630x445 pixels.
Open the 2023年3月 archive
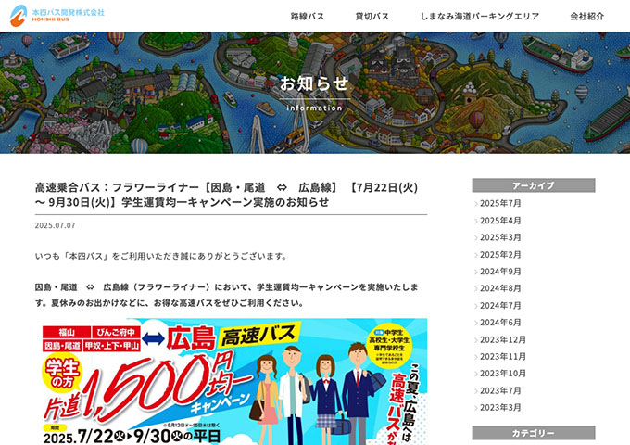(x=500, y=408)
